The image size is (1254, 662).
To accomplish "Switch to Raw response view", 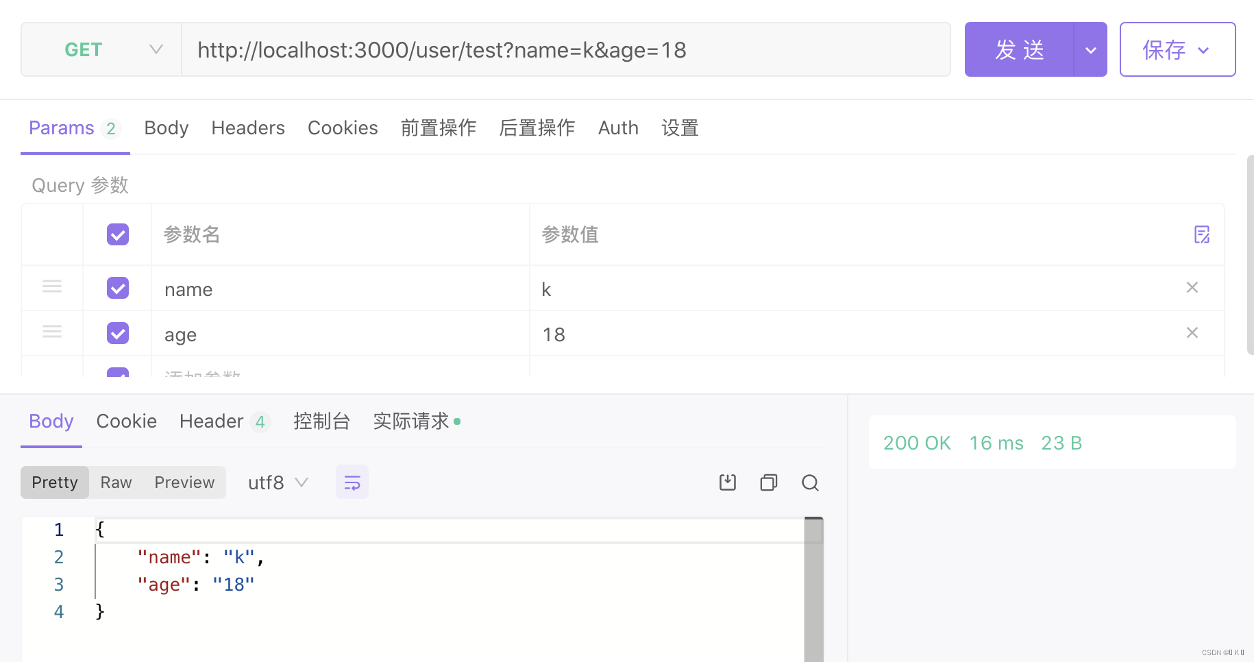I will pos(115,482).
